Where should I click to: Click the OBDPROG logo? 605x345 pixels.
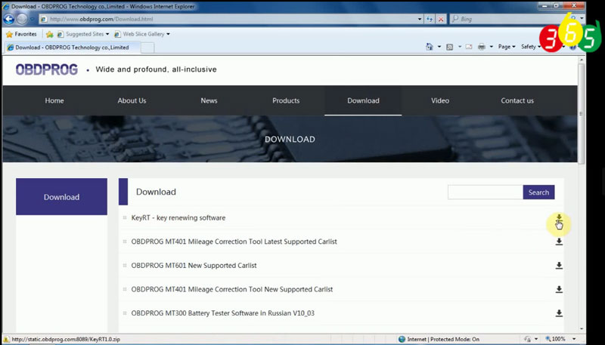pyautogui.click(x=47, y=69)
